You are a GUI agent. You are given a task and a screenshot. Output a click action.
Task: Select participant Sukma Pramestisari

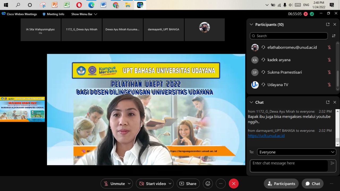(292, 72)
